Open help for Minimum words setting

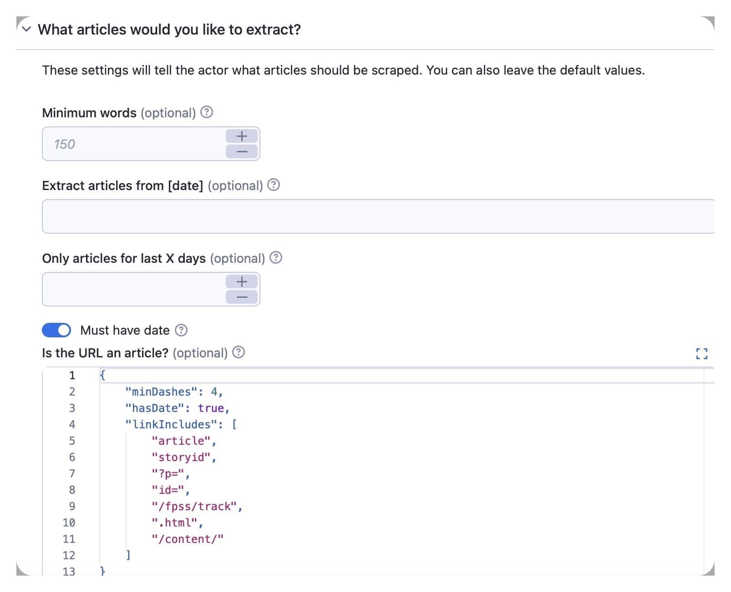pos(208,112)
